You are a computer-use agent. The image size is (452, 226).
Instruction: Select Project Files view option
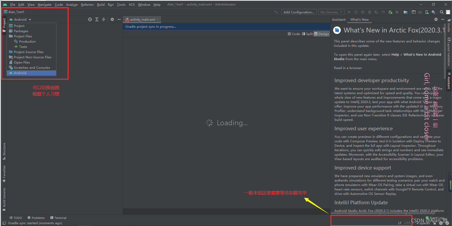[x=31, y=36]
